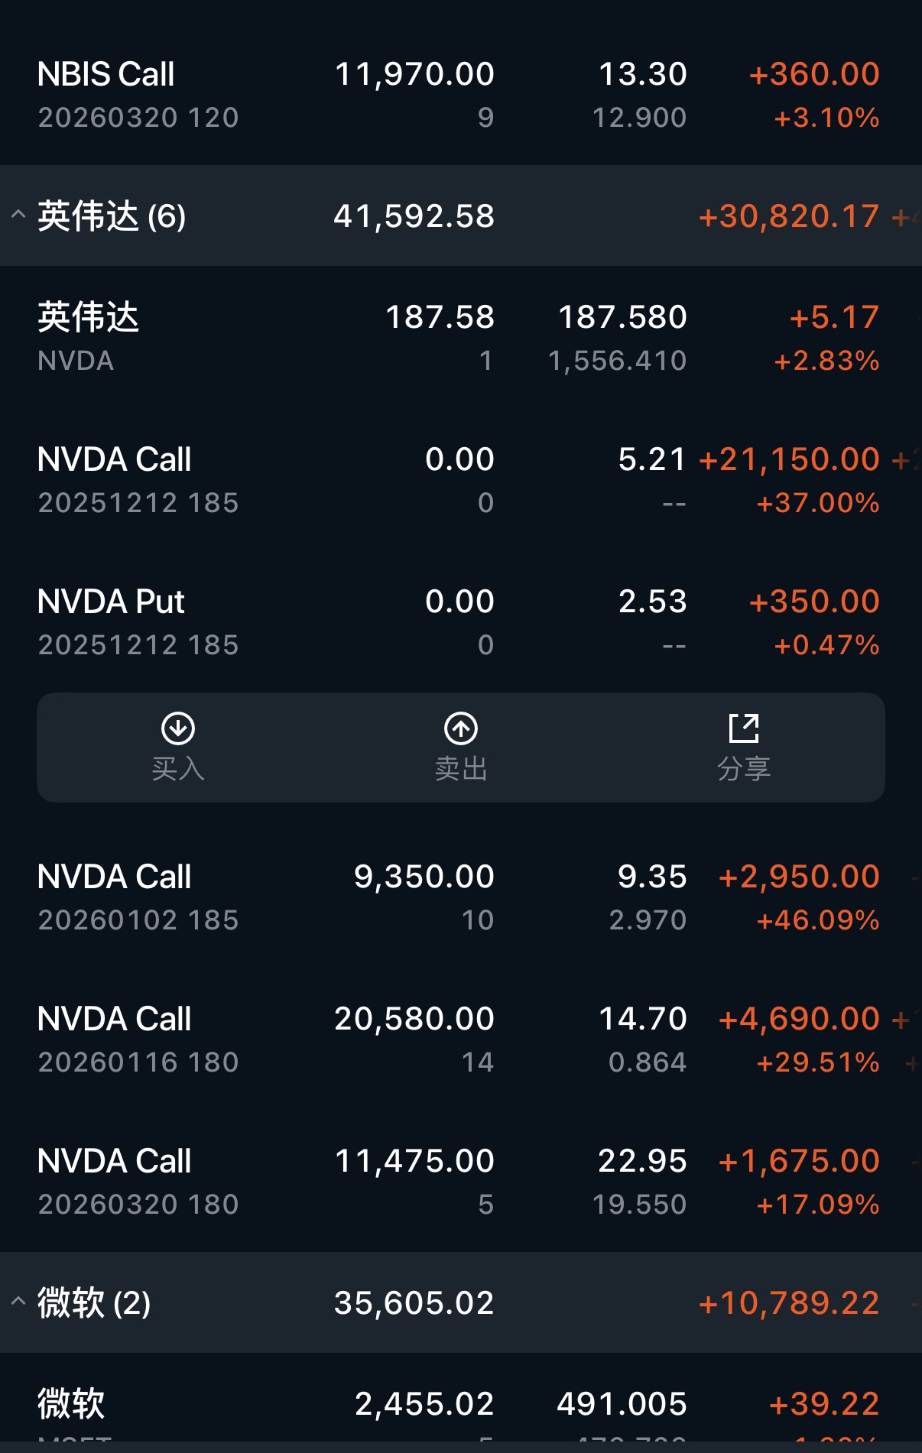The image size is (922, 1453).
Task: Open NVDA Call 20260320 180 position
Action: point(461,1182)
